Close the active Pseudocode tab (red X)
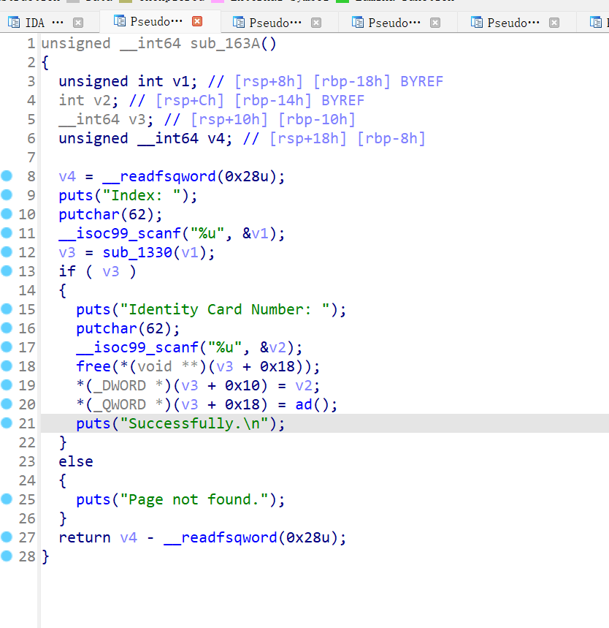This screenshot has height=628, width=609. 197,21
